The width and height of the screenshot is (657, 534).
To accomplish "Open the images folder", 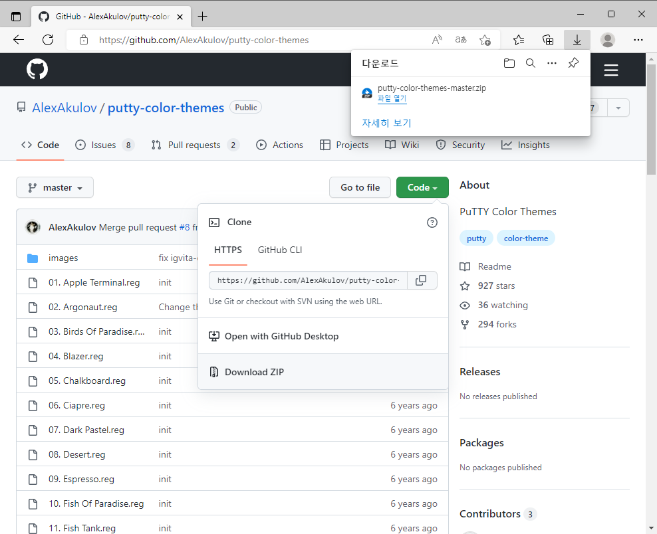I will tap(63, 258).
